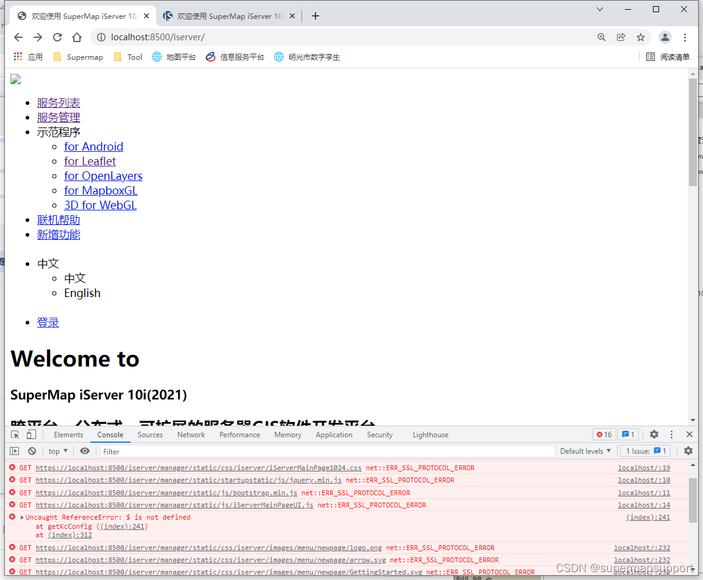Clear the console output
The width and height of the screenshot is (703, 580).
pyautogui.click(x=32, y=451)
